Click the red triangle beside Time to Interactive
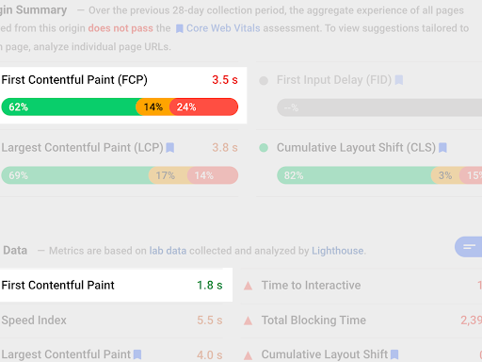Screen dimensions: 482x362 [248, 286]
